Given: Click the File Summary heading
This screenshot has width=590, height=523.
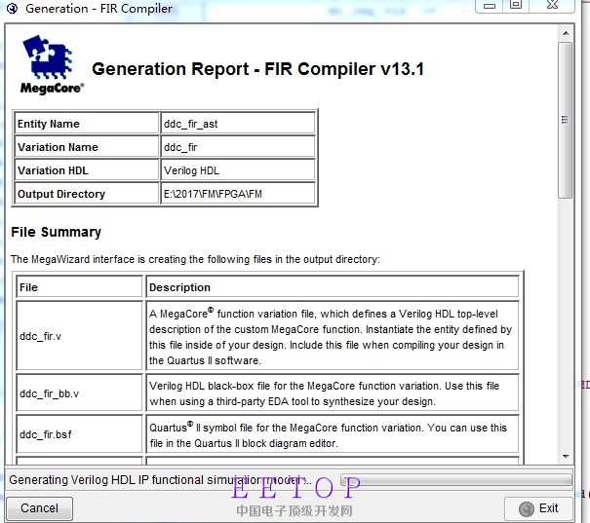Looking at the screenshot, I should coord(56,232).
